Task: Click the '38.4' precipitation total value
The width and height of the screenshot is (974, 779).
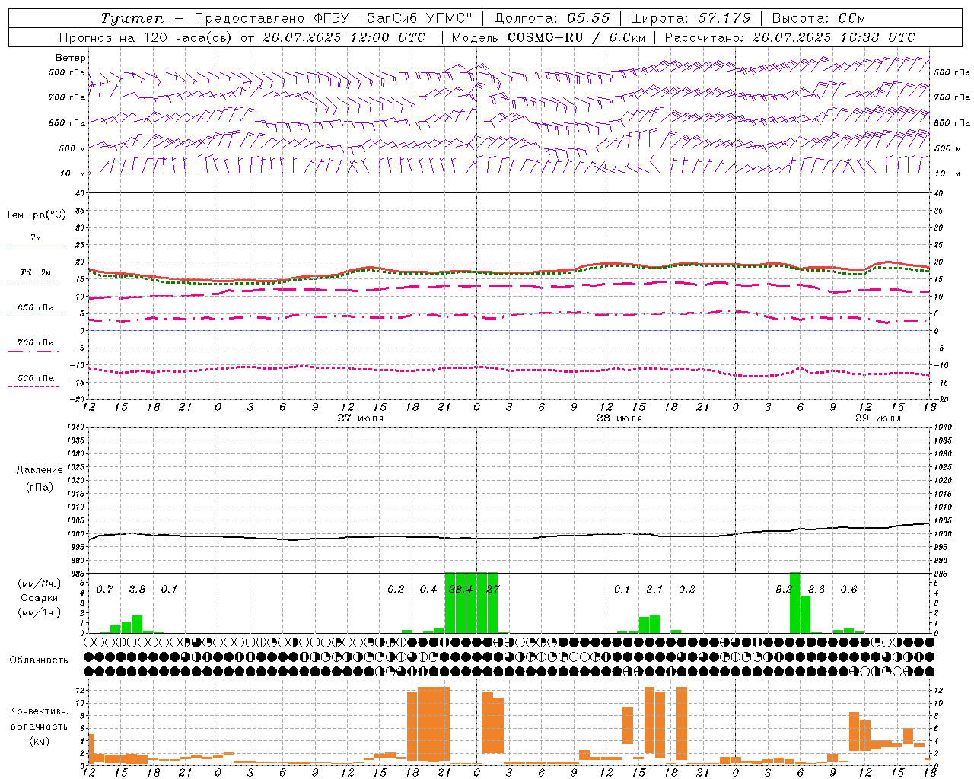Action: (x=460, y=589)
